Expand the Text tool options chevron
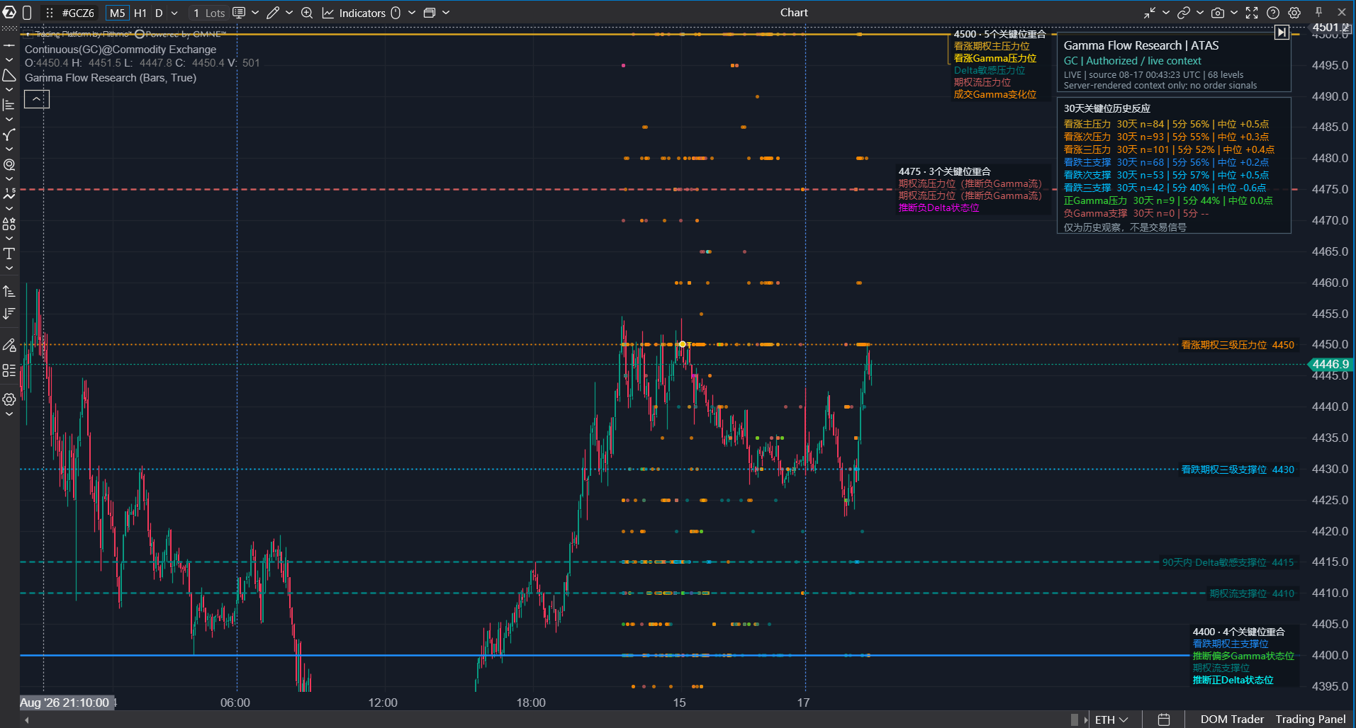This screenshot has height=728, width=1356. pyautogui.click(x=9, y=268)
